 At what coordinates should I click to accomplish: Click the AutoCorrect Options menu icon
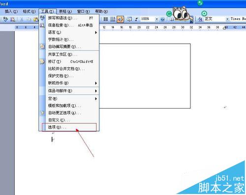click(42, 113)
